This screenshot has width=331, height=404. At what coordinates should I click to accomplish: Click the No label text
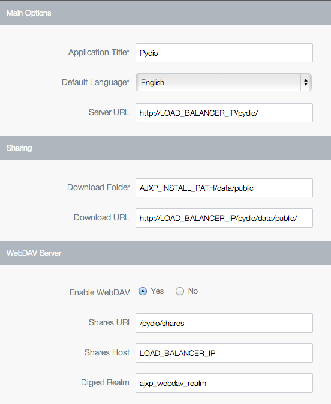pos(193,291)
